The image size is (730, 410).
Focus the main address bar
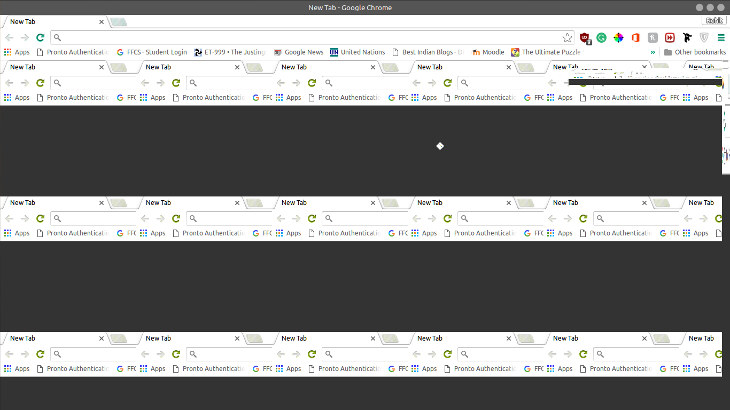pyautogui.click(x=313, y=37)
